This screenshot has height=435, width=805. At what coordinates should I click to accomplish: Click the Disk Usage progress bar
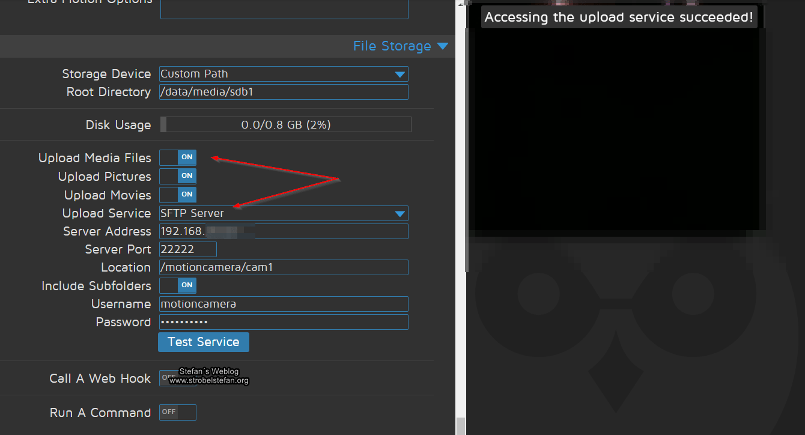286,124
